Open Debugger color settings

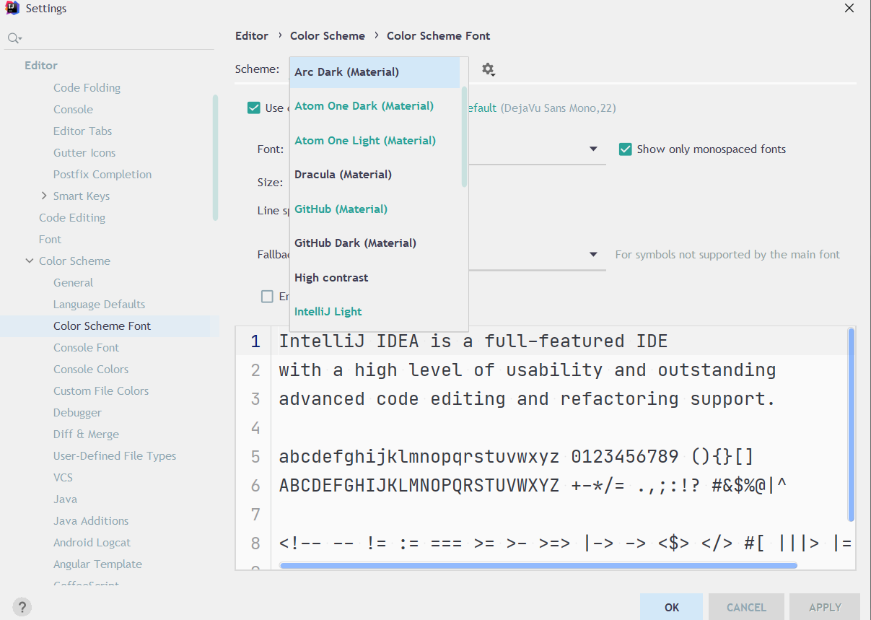(x=77, y=413)
